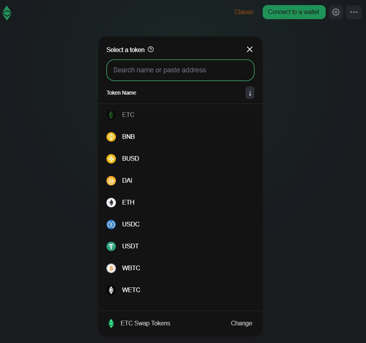Click the BUSD token icon
Viewport: 366px width, 343px height.
point(111,159)
